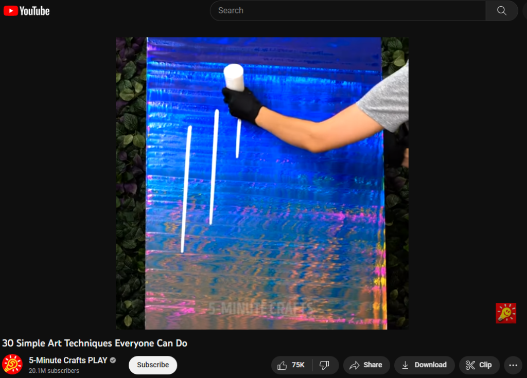Image resolution: width=527 pixels, height=378 pixels.
Task: Click the magnifying glass search button
Action: pos(501,11)
